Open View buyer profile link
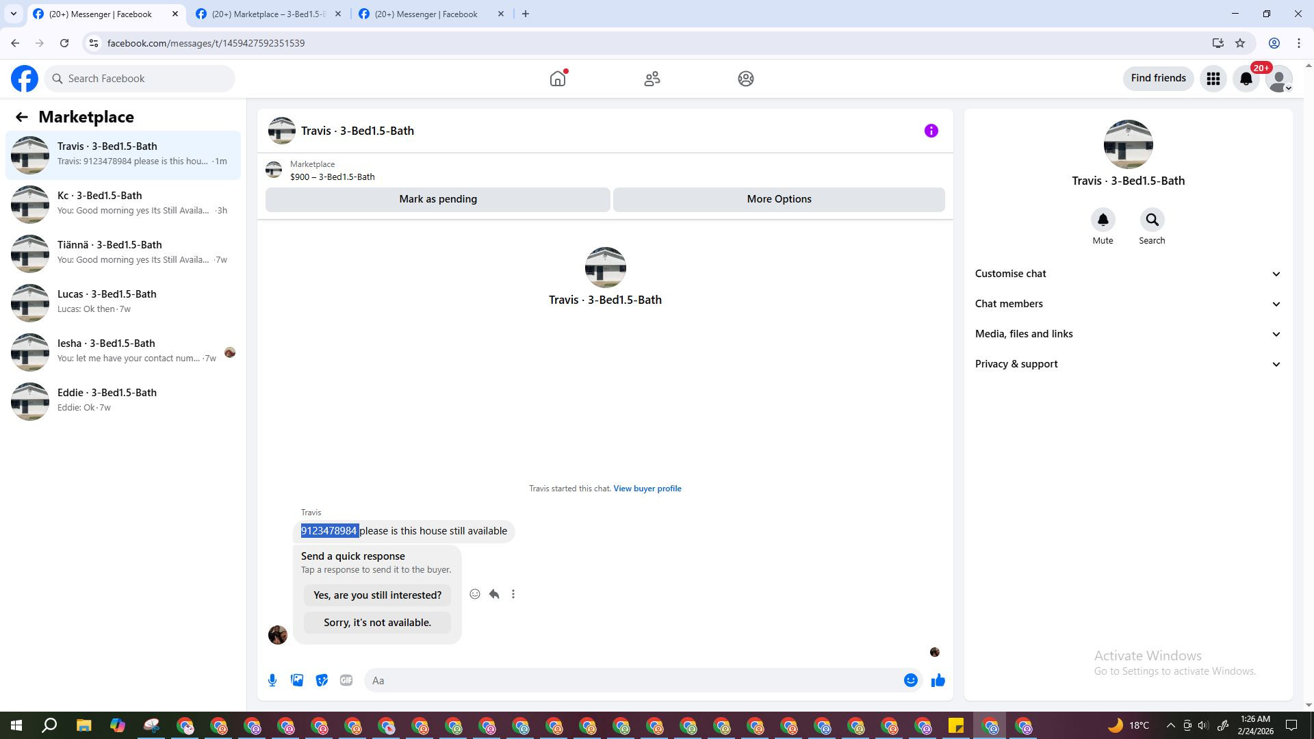The image size is (1314, 739). [647, 489]
